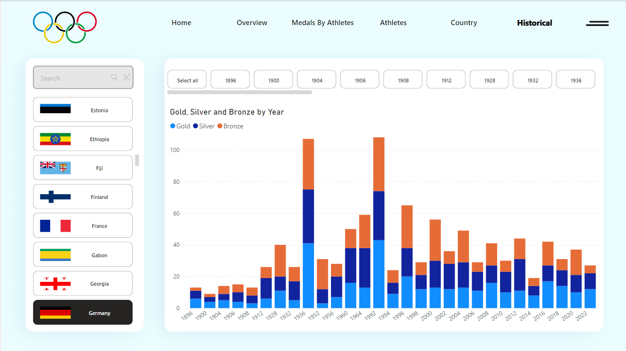This screenshot has height=351, width=626.
Task: Click the country list vertical scrollbar
Action: pyautogui.click(x=137, y=161)
